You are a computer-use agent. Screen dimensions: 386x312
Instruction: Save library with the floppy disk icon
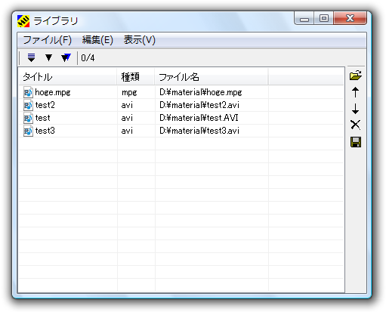356,142
